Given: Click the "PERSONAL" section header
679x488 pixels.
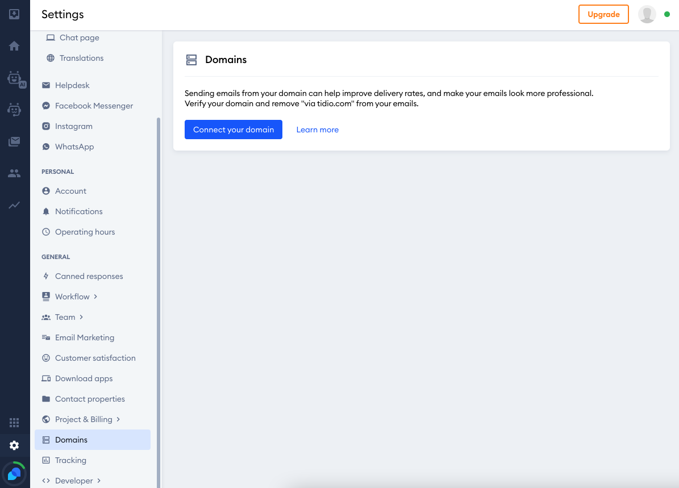Looking at the screenshot, I should click(x=57, y=172).
